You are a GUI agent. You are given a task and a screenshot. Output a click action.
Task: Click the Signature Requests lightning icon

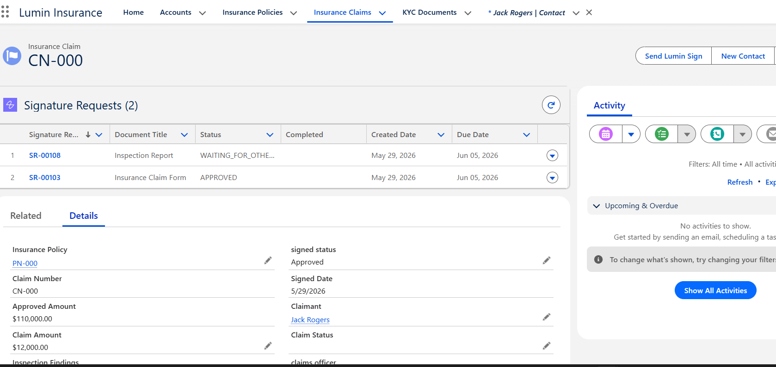(x=10, y=105)
